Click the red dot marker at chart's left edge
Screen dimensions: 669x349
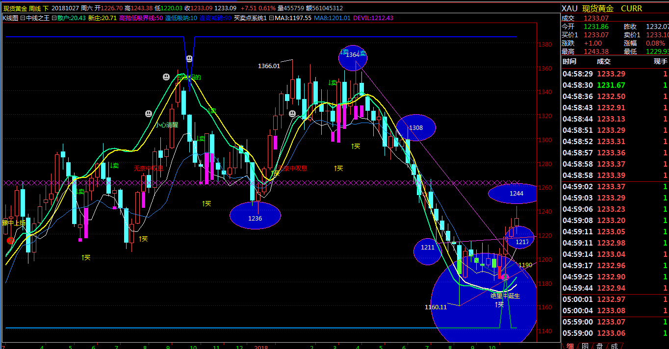(10, 240)
